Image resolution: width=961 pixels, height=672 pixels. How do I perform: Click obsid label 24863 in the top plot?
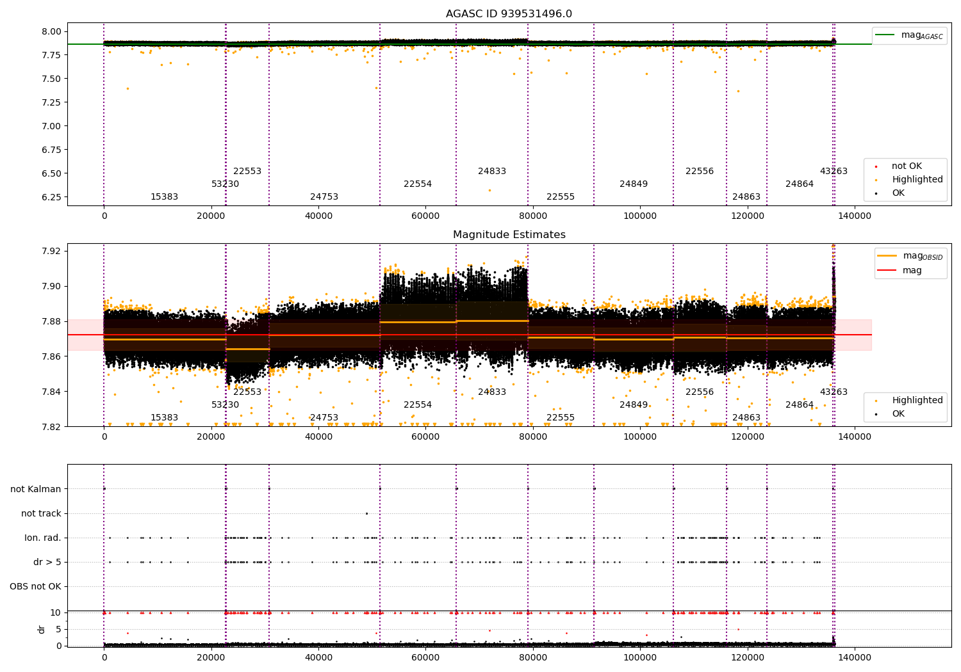pos(746,197)
